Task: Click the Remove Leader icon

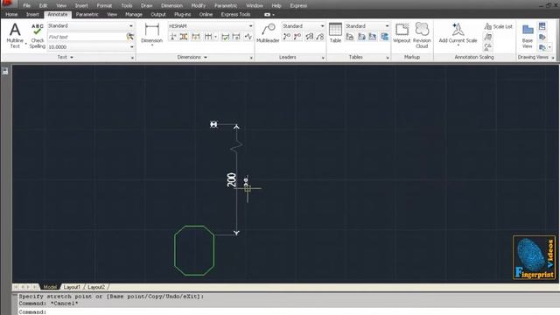Action: (297, 37)
